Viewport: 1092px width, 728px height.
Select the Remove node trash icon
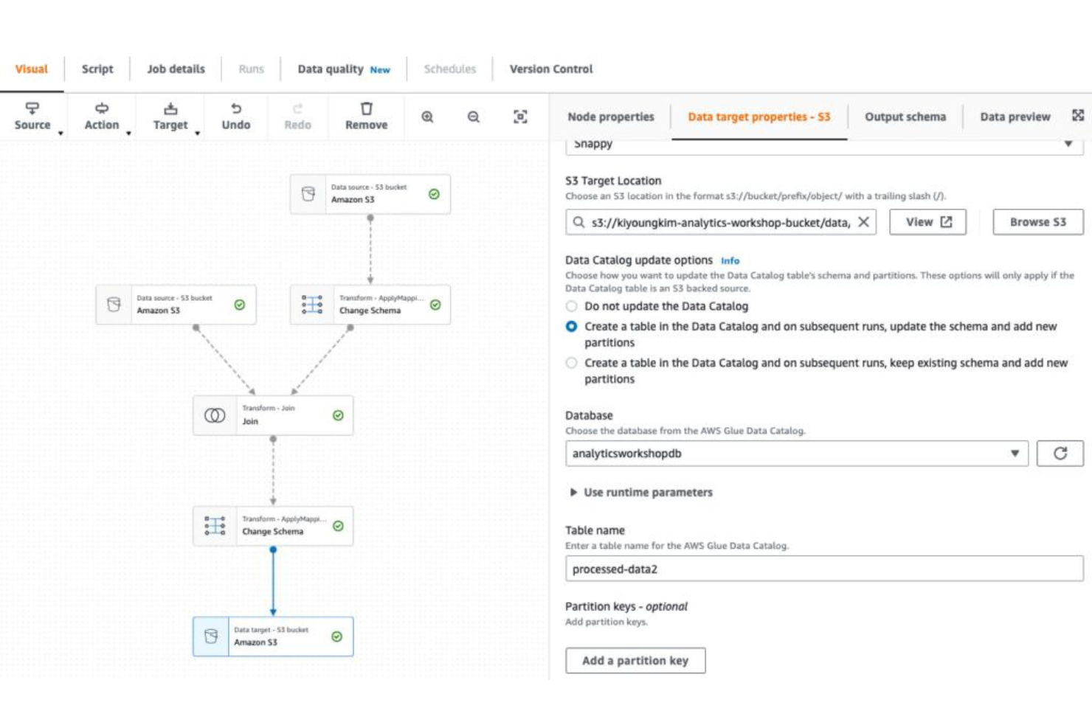click(x=365, y=109)
